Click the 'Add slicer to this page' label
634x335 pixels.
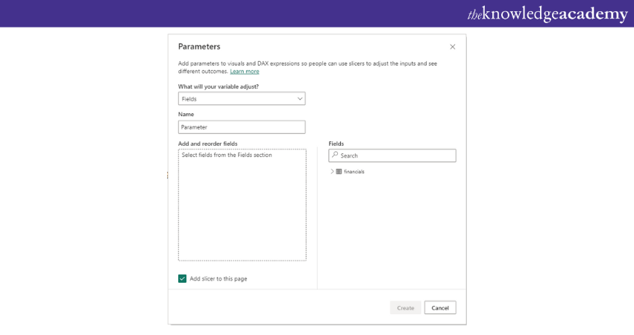coord(218,278)
